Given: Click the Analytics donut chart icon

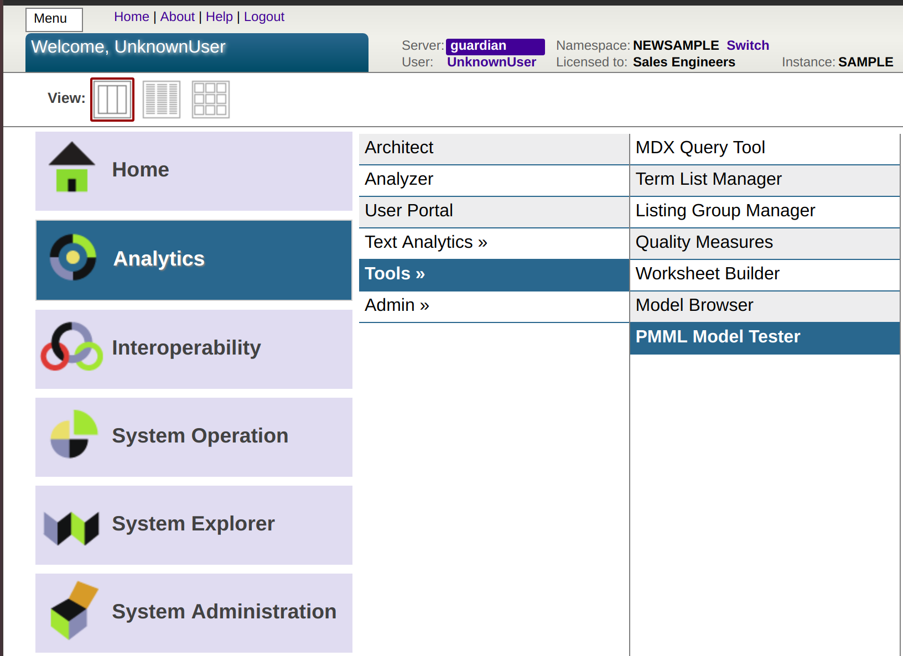Looking at the screenshot, I should [x=73, y=257].
